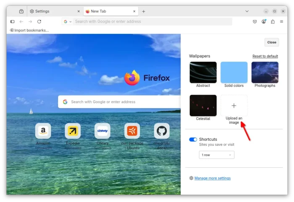Click the Sites you save or visit text

pyautogui.click(x=217, y=145)
